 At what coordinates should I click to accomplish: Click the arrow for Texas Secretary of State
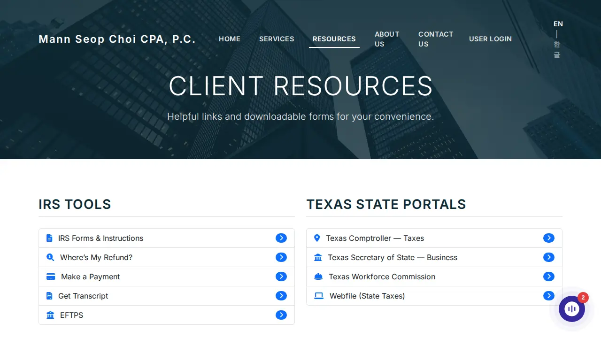tap(549, 257)
